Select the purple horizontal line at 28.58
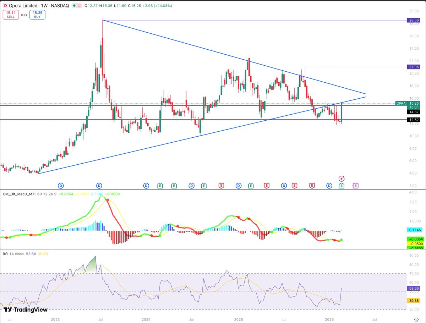This screenshot has width=426, height=323. [x=254, y=21]
